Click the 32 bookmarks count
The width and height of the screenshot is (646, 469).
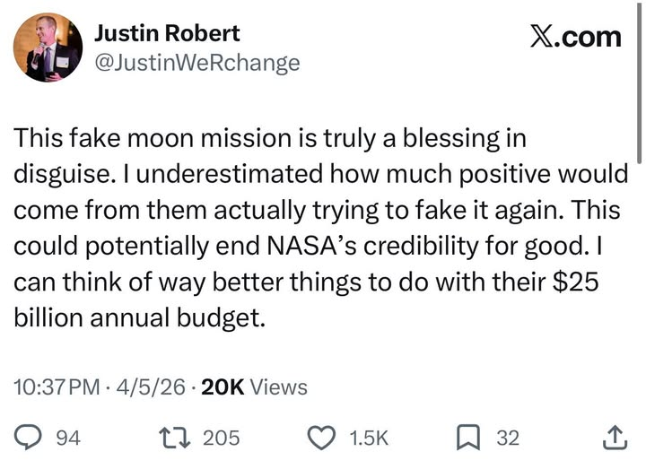click(508, 438)
